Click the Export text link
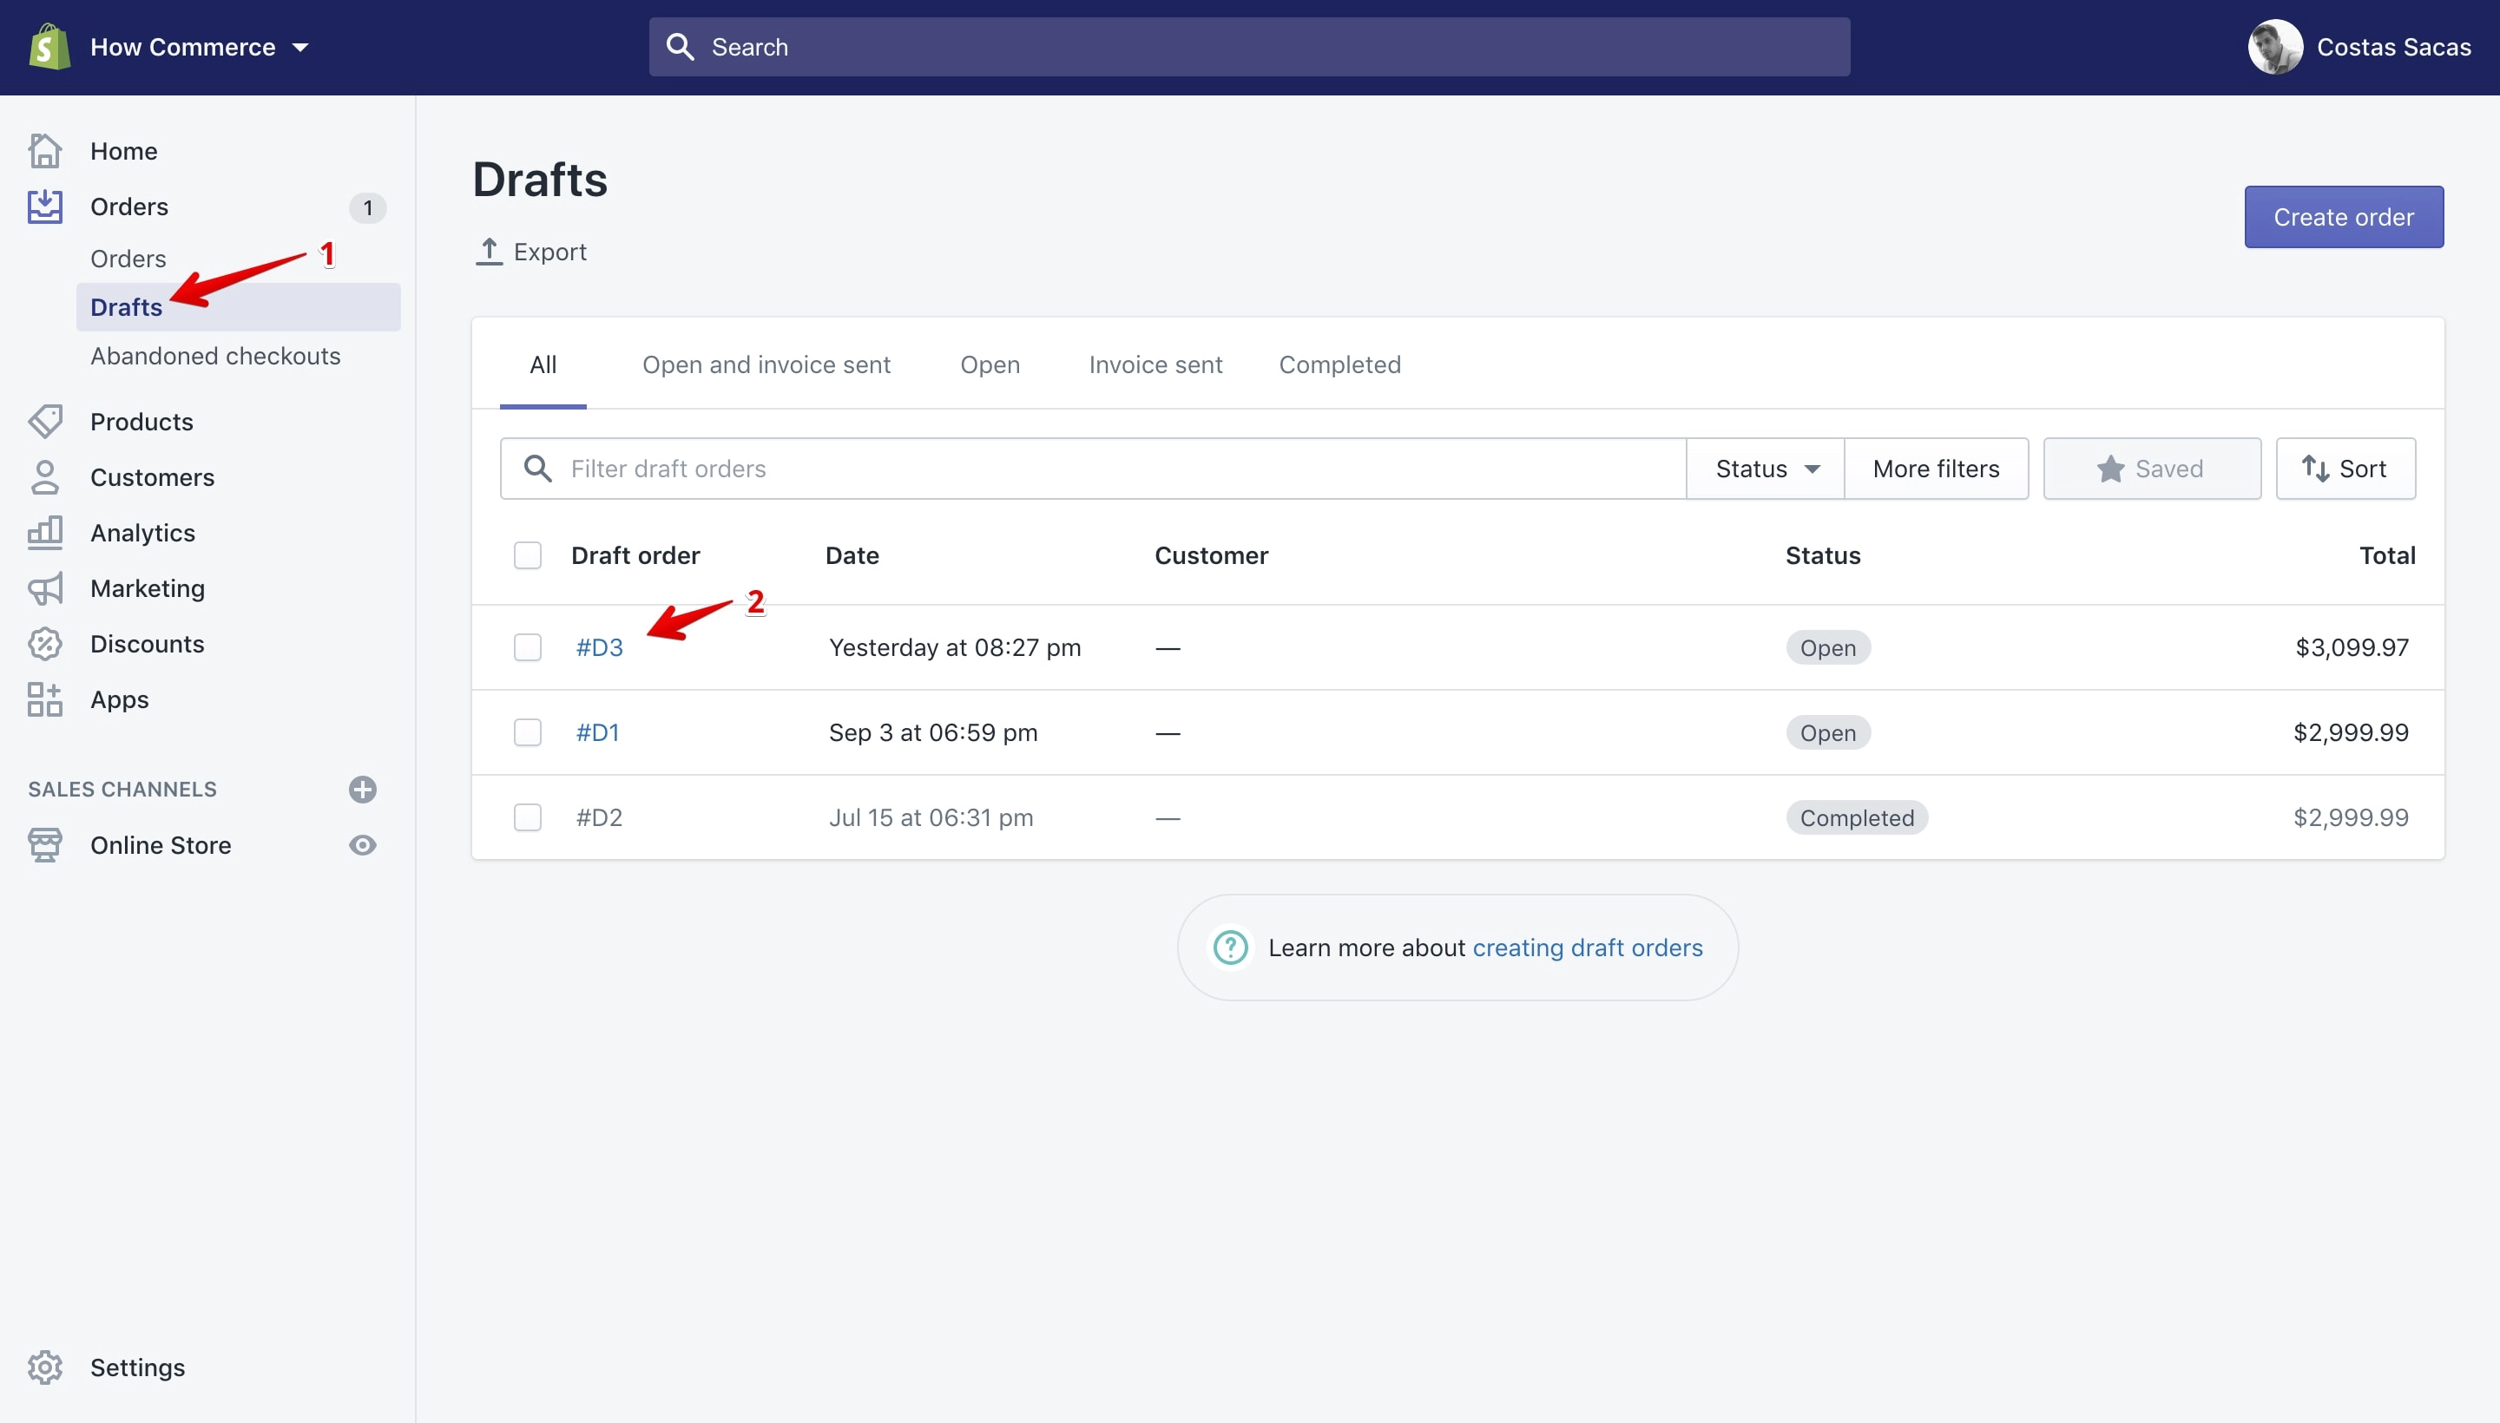The height and width of the screenshot is (1423, 2500). click(x=549, y=252)
